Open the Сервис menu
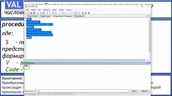172x96 pixels. pos(54,10)
